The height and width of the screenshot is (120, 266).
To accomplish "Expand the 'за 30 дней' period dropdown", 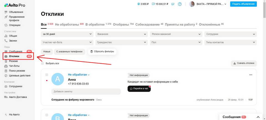I will (x=67, y=34).
